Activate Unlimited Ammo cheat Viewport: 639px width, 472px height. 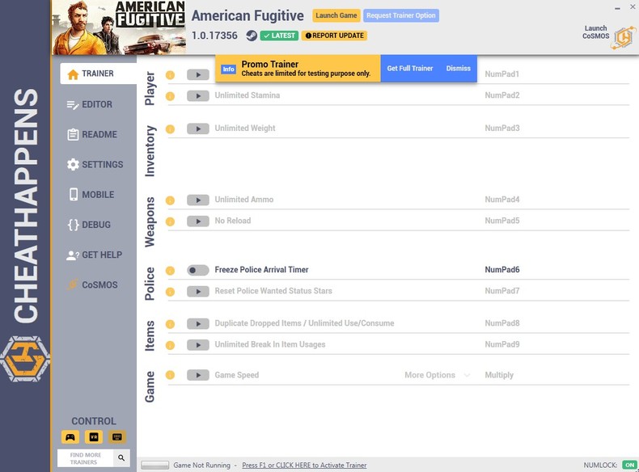[198, 200]
